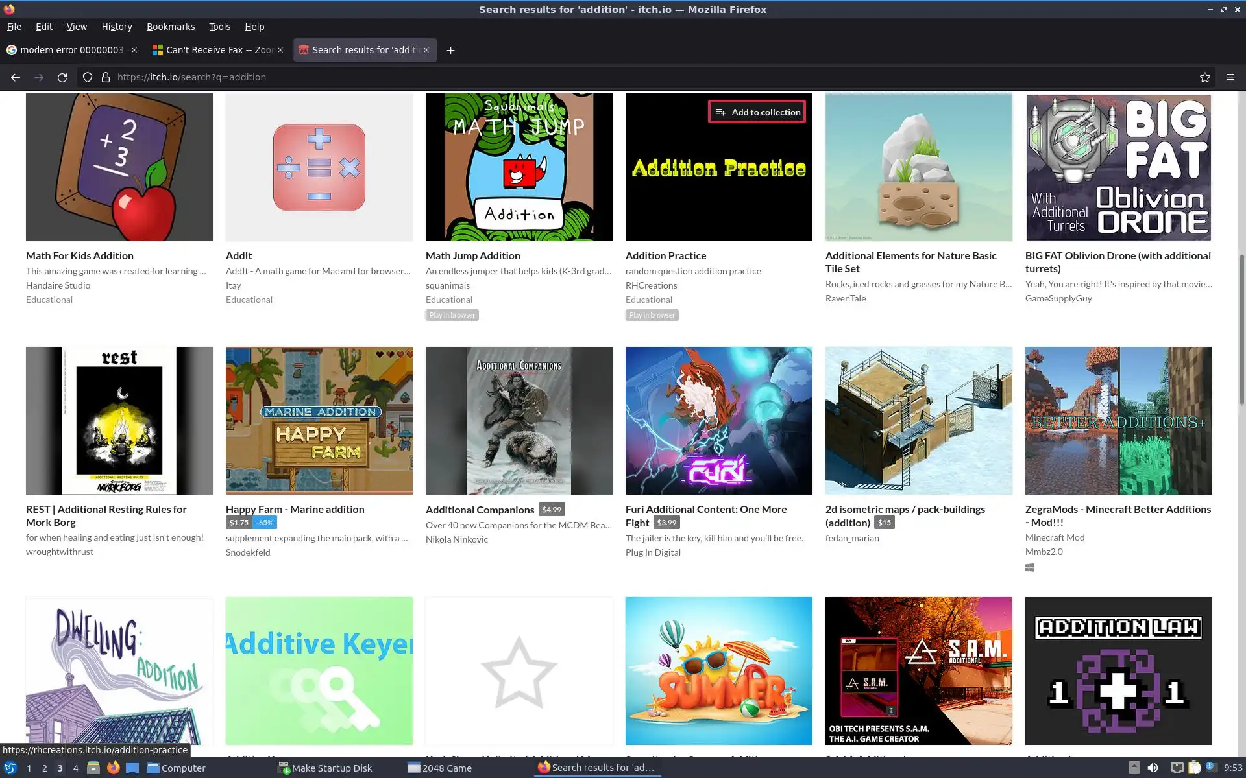Click the tracking protection shield icon
The height and width of the screenshot is (778, 1246).
(x=88, y=77)
